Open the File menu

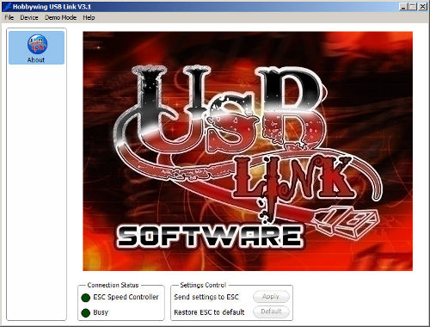pyautogui.click(x=9, y=17)
